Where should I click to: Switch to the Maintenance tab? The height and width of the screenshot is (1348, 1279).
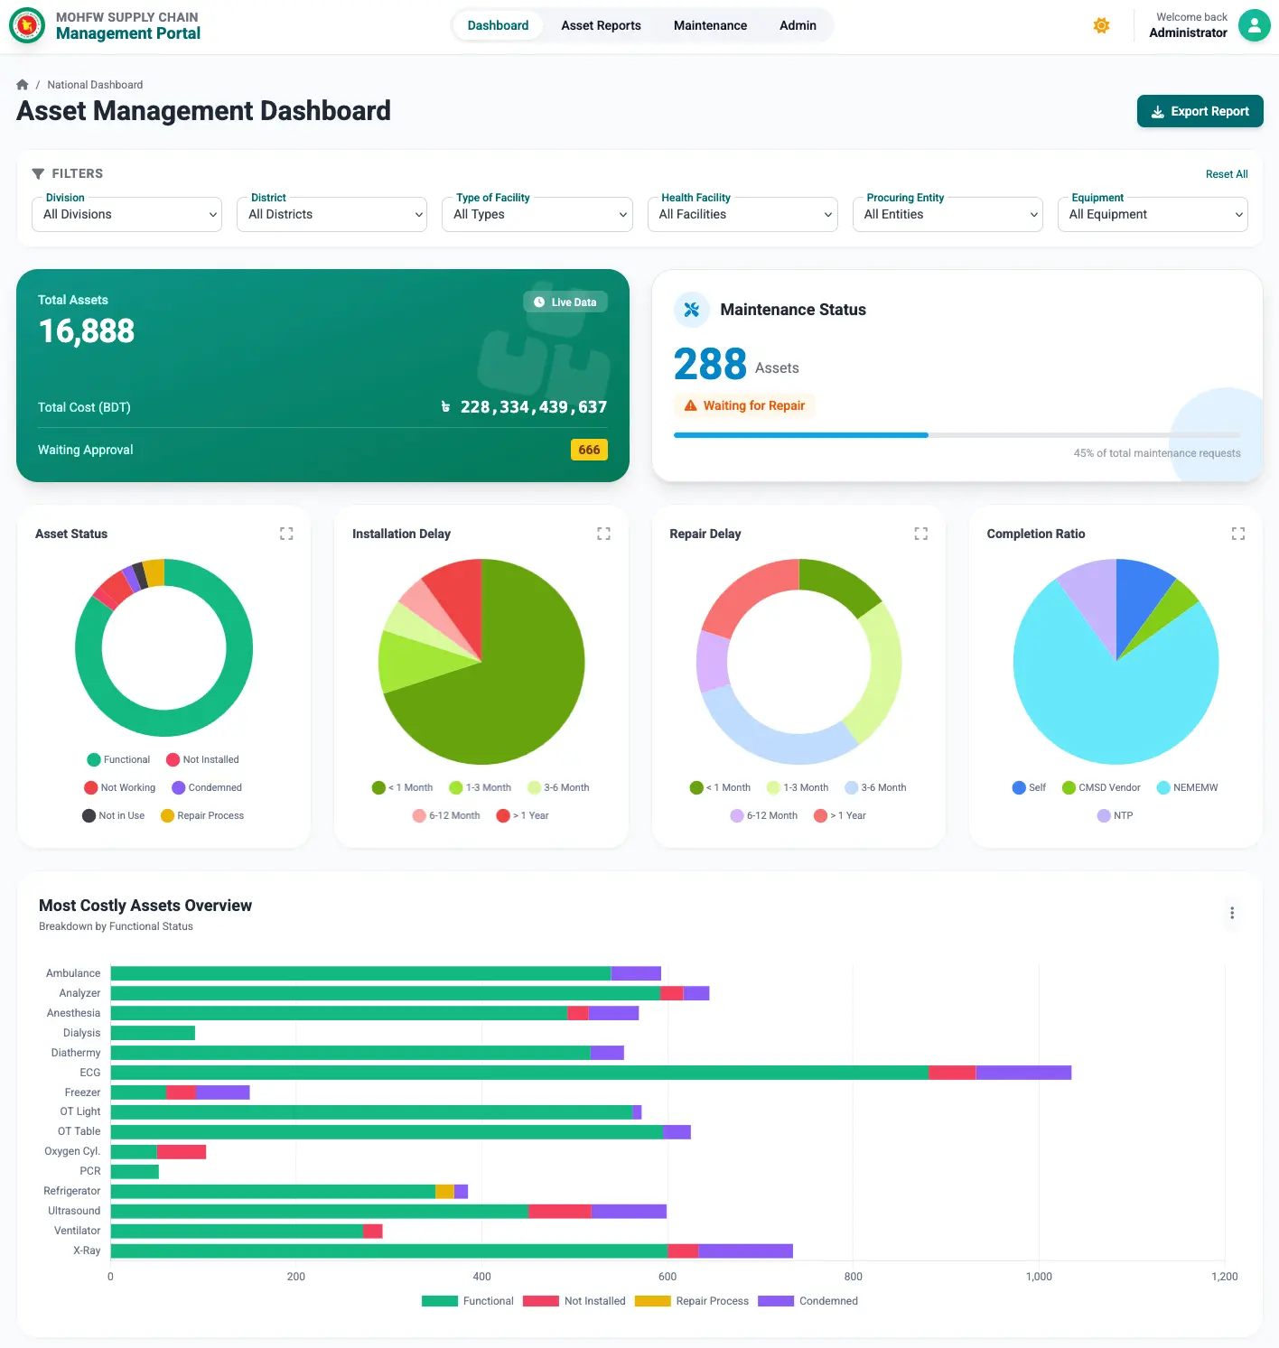click(x=709, y=25)
